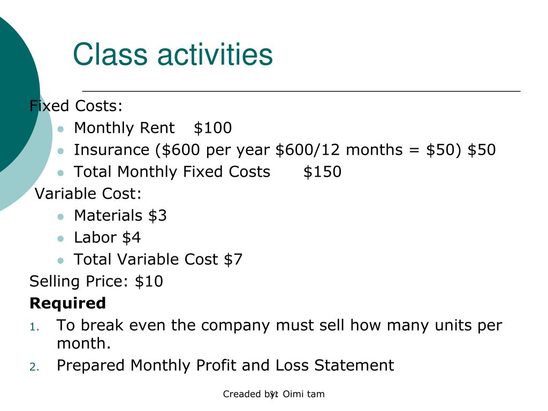
Task: Click the "Creaded by: Oimi tam" footer text
Action: click(273, 394)
